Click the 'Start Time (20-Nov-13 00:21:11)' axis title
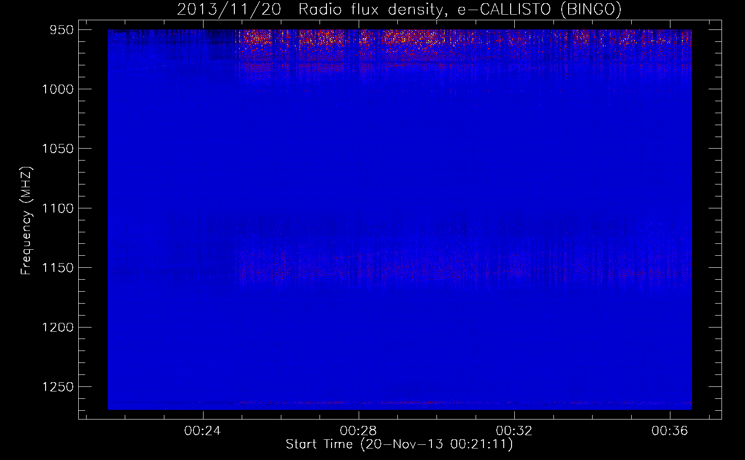 tap(399, 444)
